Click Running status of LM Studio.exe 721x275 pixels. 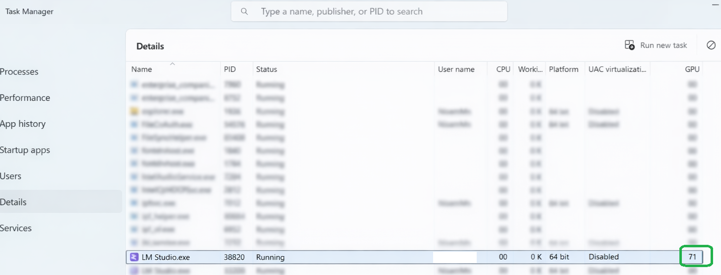point(270,257)
